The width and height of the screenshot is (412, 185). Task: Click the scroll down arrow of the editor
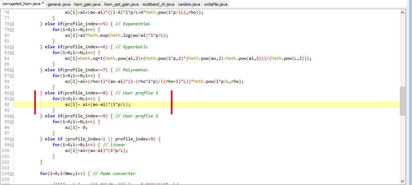403,181
